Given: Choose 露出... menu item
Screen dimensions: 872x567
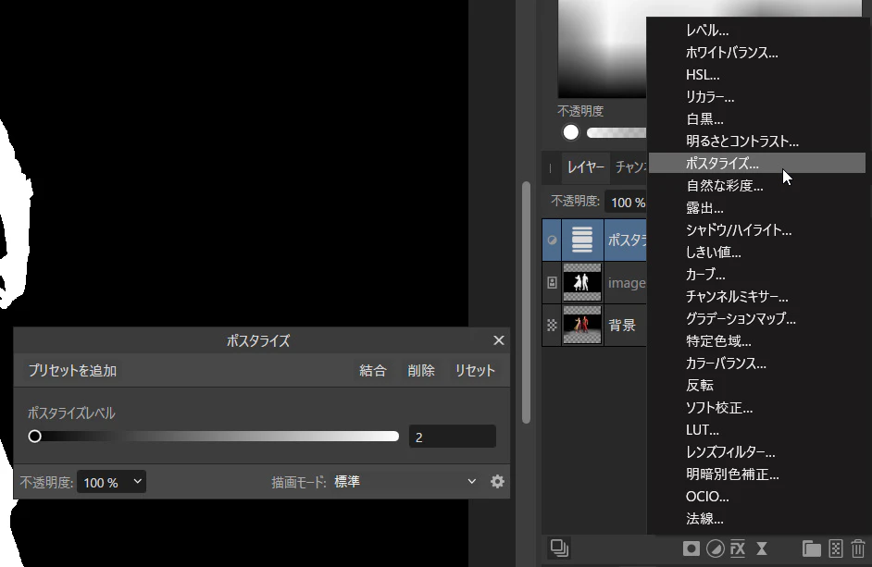Looking at the screenshot, I should coord(757,208).
